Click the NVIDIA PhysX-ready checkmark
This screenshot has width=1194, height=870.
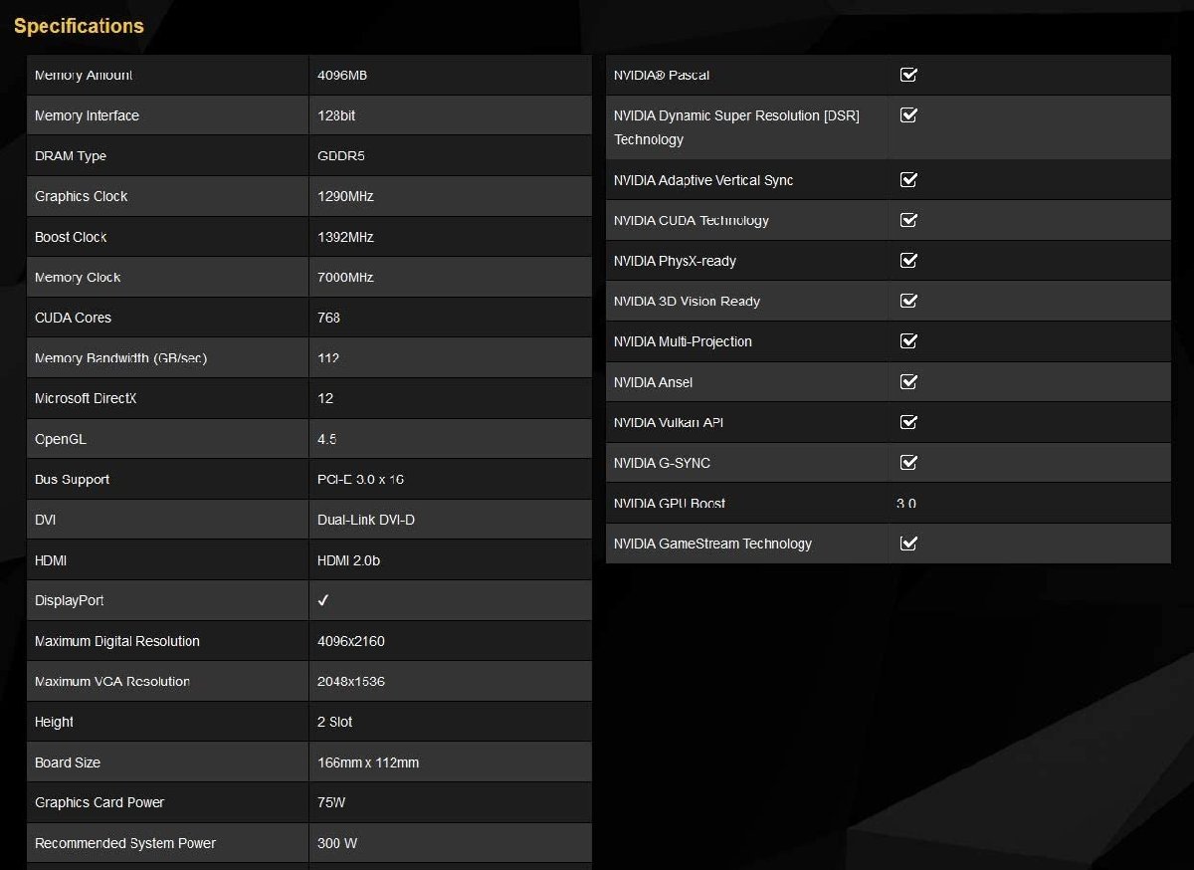click(907, 261)
